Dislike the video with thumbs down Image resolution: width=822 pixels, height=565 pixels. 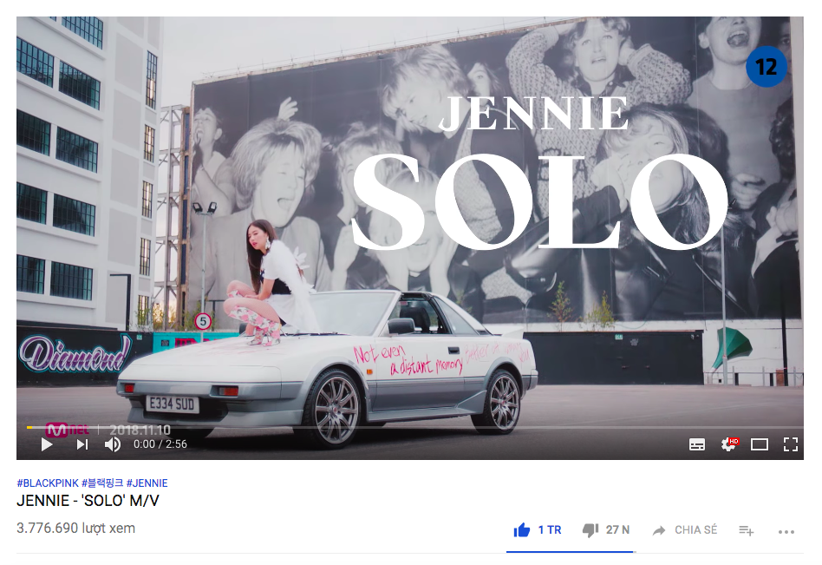pyautogui.click(x=590, y=530)
